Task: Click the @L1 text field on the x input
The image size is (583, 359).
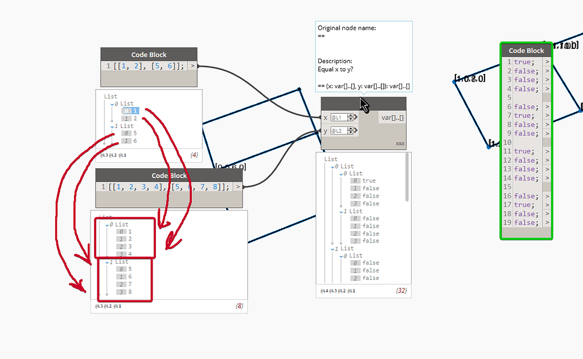Action: coord(338,117)
